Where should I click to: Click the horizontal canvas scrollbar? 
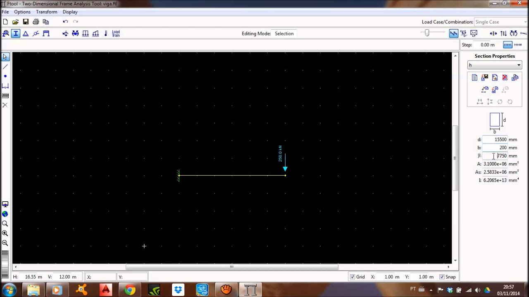click(232, 267)
